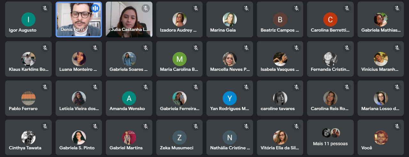Click the mic icon on Cinthya Tawata's tile
The width and height of the screenshot is (409, 157).
click(45, 126)
